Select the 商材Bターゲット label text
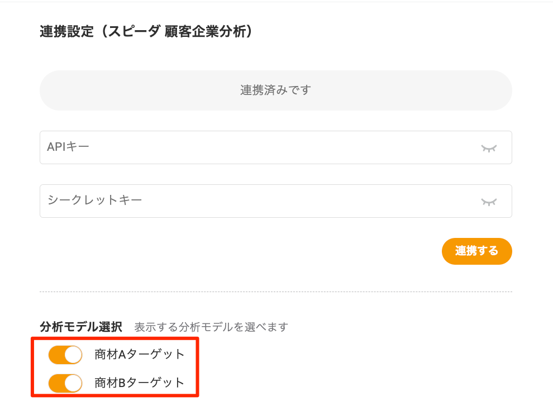 pyautogui.click(x=139, y=383)
